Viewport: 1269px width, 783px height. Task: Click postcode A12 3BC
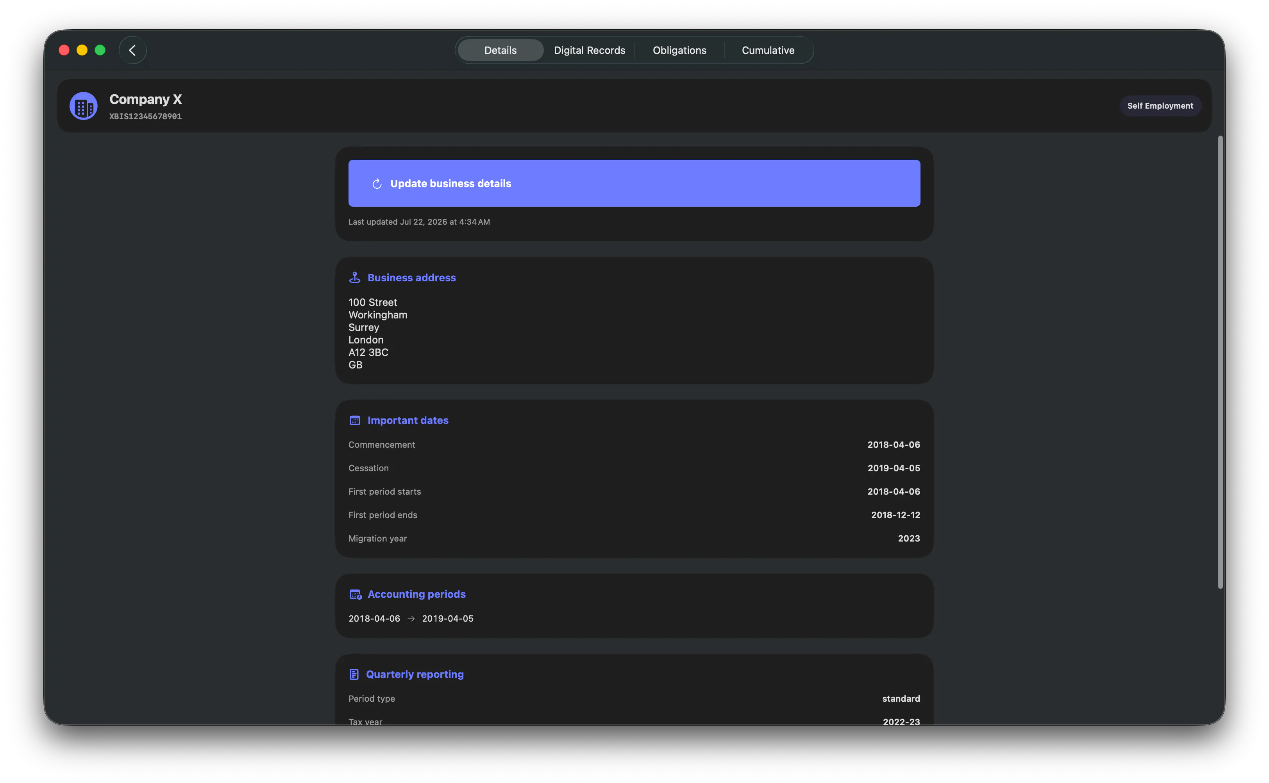click(368, 353)
